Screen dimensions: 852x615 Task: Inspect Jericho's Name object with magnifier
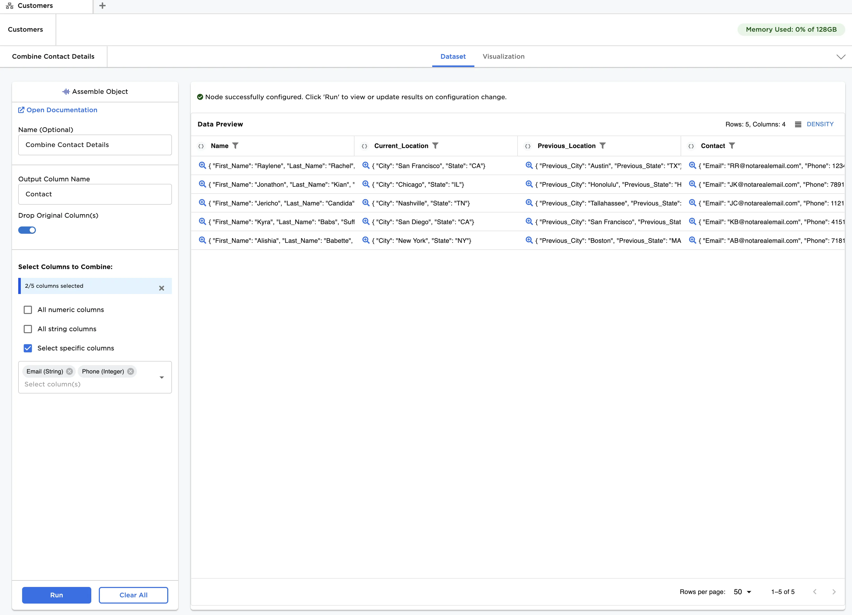tap(202, 203)
